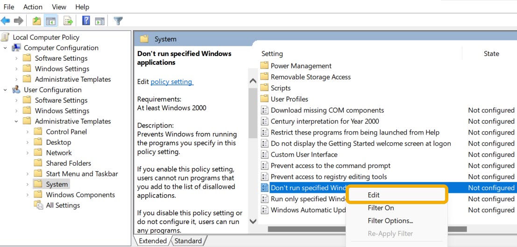The image size is (517, 247).
Task: Click the Export List toolbar icon
Action: pos(68,21)
